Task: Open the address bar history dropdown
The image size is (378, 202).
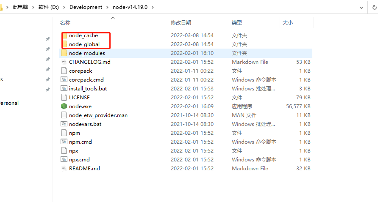Action: pos(361,8)
